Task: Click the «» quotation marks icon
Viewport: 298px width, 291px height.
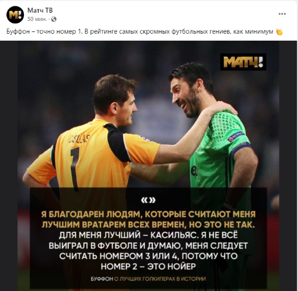Action: (x=149, y=200)
